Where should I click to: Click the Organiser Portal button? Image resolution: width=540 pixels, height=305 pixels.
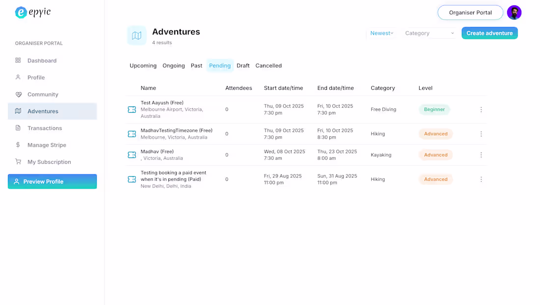[470, 13]
